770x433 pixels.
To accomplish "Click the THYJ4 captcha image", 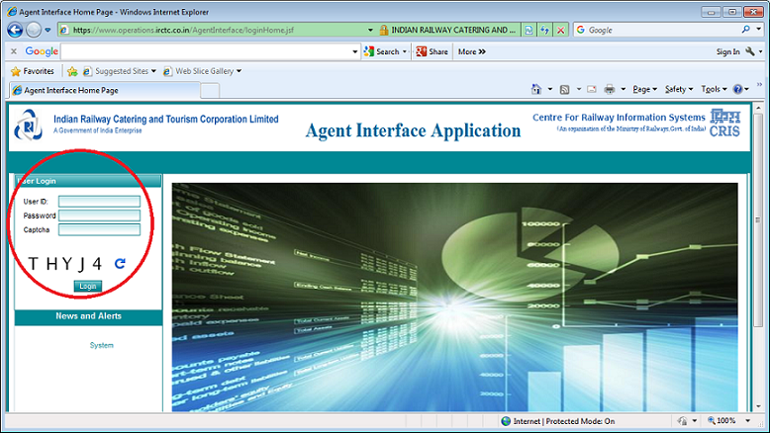I will point(65,264).
